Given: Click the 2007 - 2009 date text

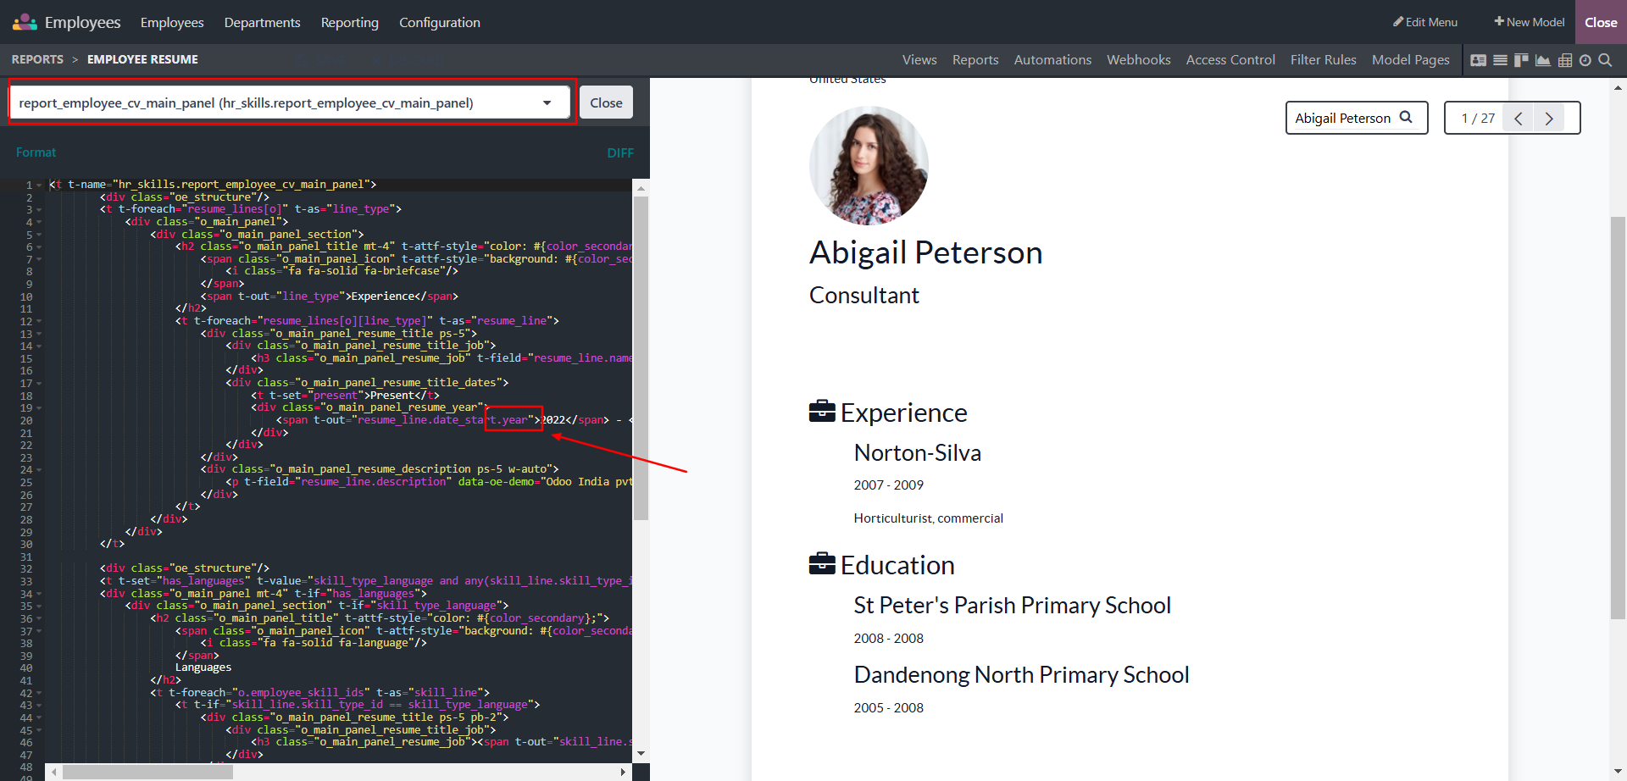Looking at the screenshot, I should pyautogui.click(x=888, y=485).
